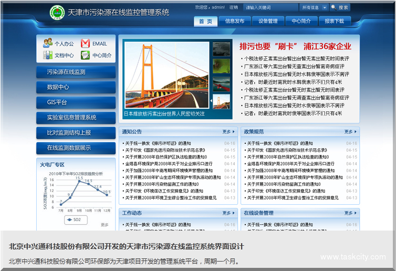Open 通知公告 item about 国家先进污染防治技术示范名录
Screen dimensions: 396x271
(x=165, y=150)
